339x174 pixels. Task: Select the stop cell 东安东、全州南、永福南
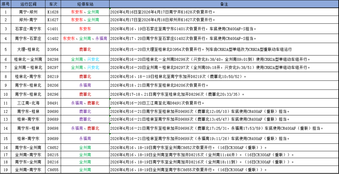point(85,39)
